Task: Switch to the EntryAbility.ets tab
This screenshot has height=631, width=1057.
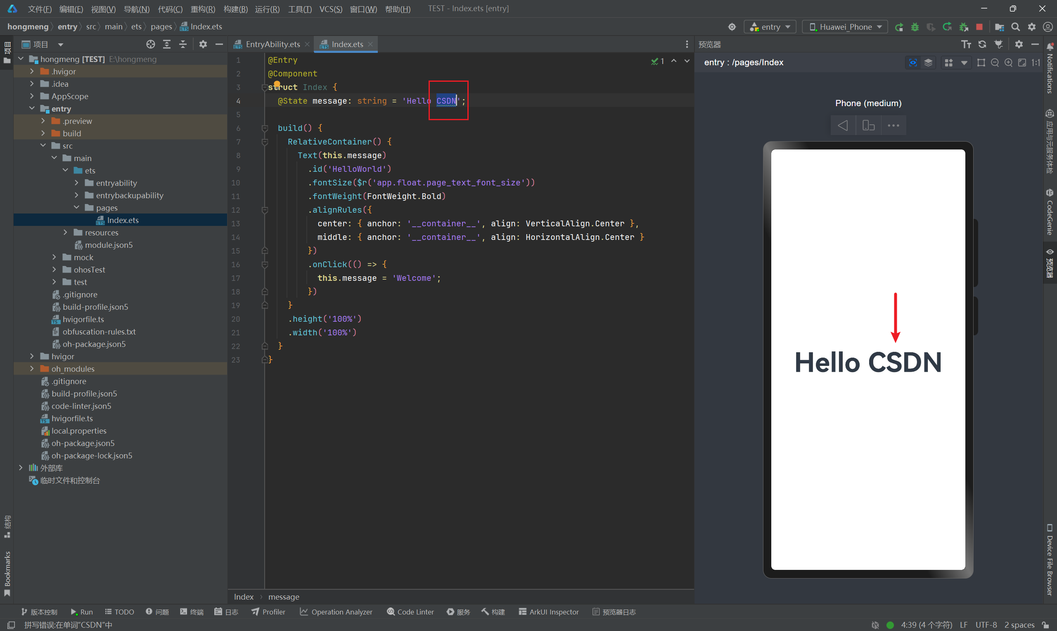Action: (x=273, y=44)
